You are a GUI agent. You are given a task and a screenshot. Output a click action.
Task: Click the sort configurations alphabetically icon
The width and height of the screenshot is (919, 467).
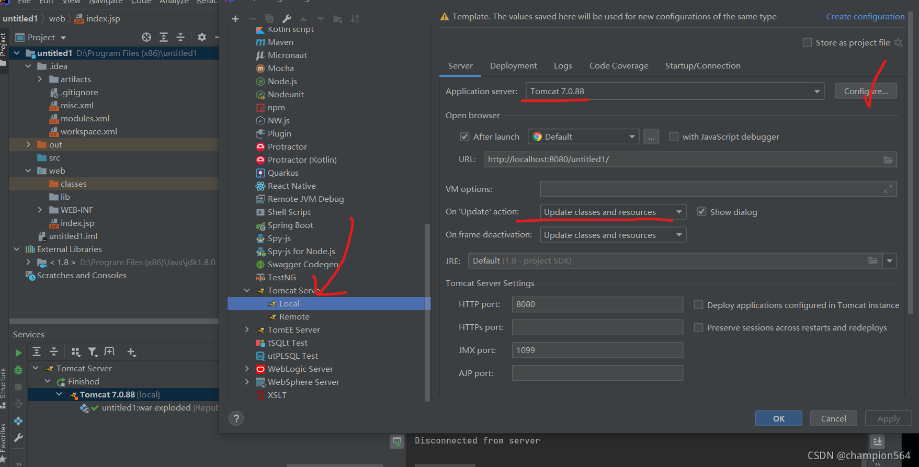(x=355, y=19)
